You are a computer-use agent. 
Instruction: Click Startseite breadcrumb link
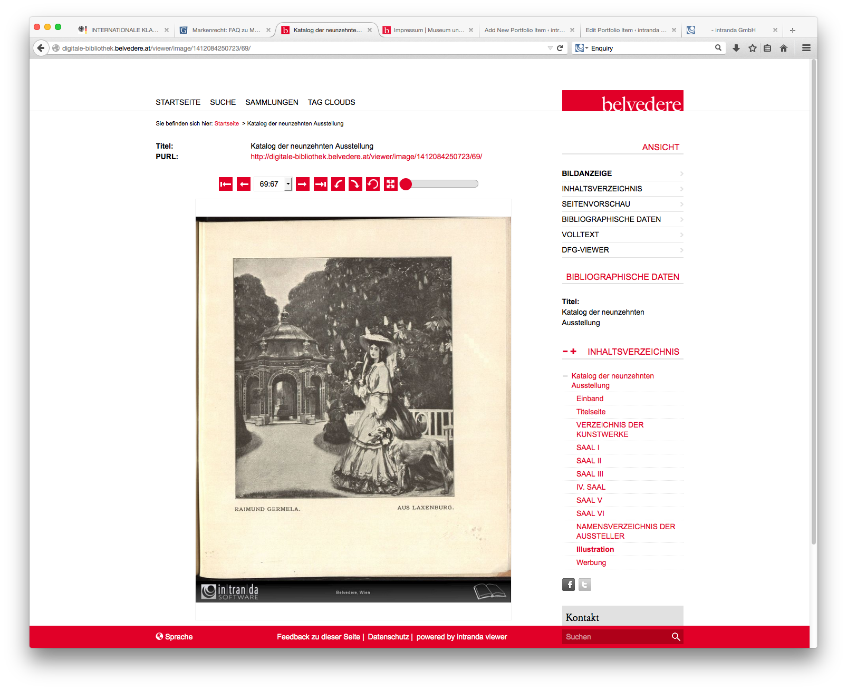click(226, 123)
